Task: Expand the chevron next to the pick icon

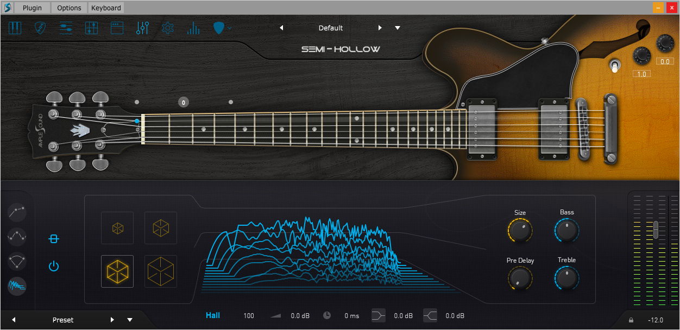Action: point(230,28)
